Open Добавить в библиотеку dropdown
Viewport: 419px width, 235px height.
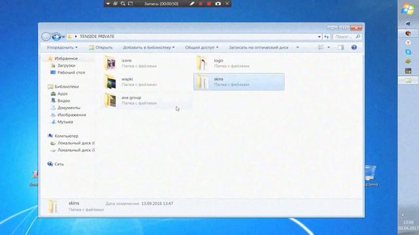tap(149, 48)
